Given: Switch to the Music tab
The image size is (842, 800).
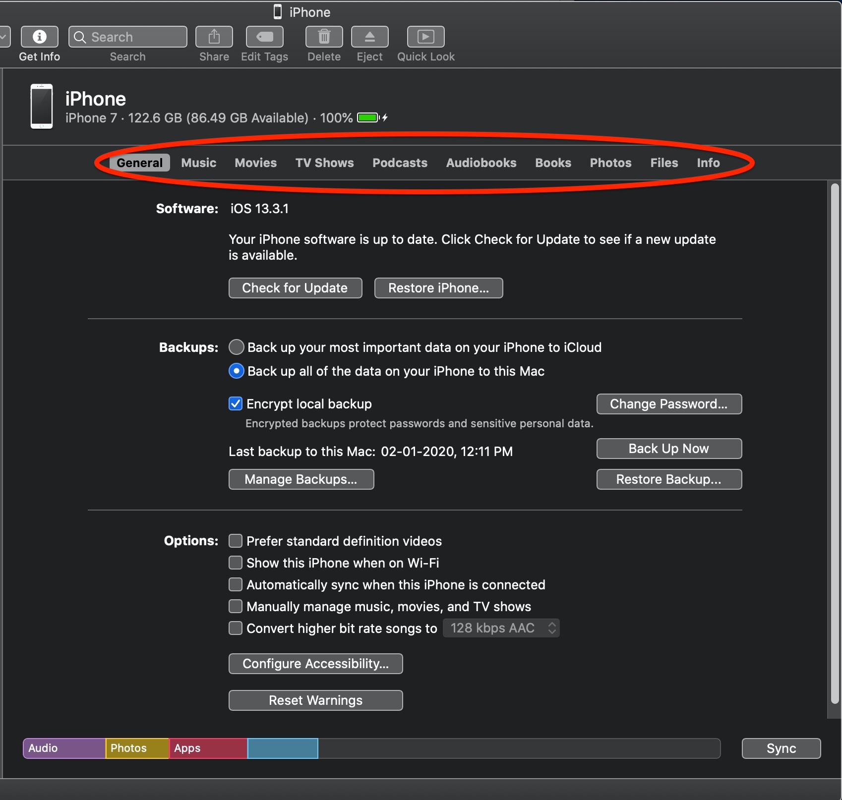Looking at the screenshot, I should 198,163.
